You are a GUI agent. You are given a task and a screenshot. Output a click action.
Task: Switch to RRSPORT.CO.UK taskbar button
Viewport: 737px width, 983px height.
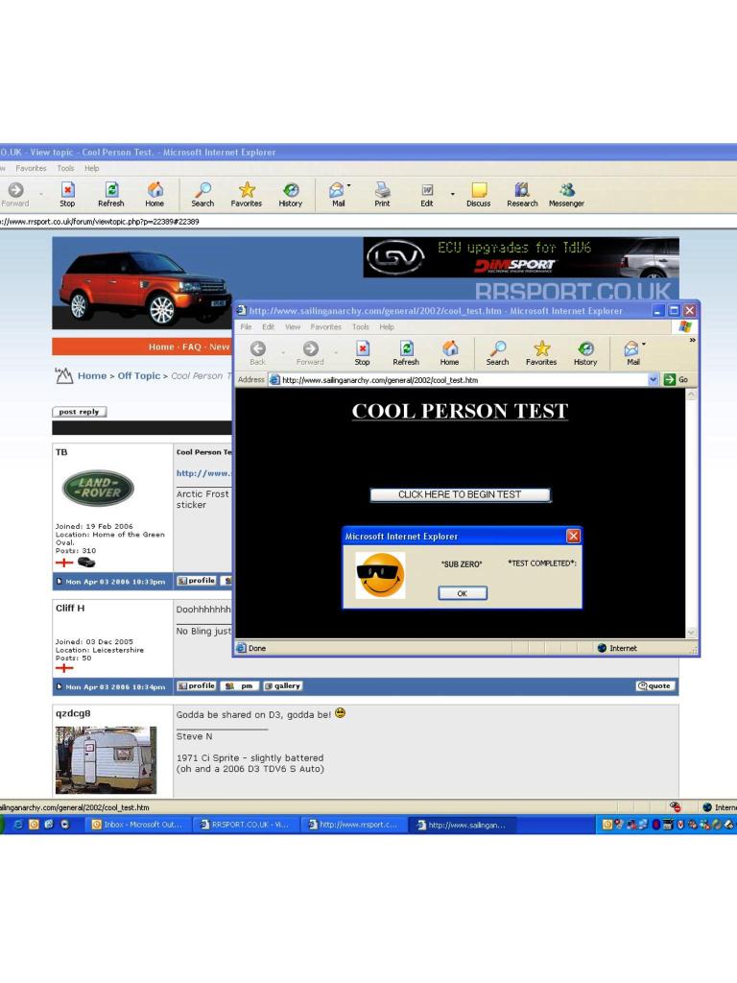(x=245, y=825)
